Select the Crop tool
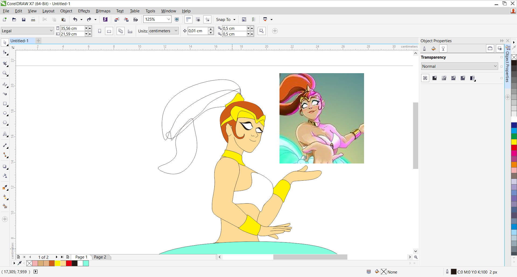517x277 pixels. [x=5, y=63]
